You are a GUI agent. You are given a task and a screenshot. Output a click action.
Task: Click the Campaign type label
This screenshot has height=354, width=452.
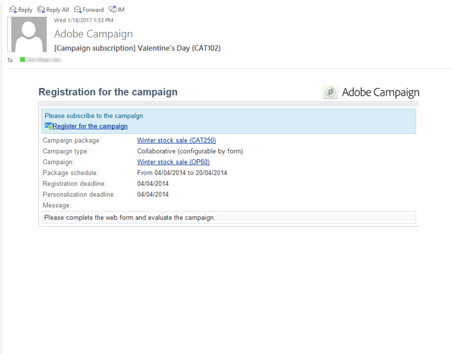[x=66, y=151]
